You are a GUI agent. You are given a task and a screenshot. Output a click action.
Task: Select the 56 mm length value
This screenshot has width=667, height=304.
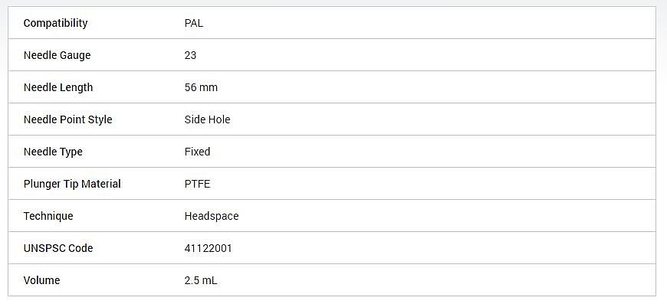click(x=201, y=87)
